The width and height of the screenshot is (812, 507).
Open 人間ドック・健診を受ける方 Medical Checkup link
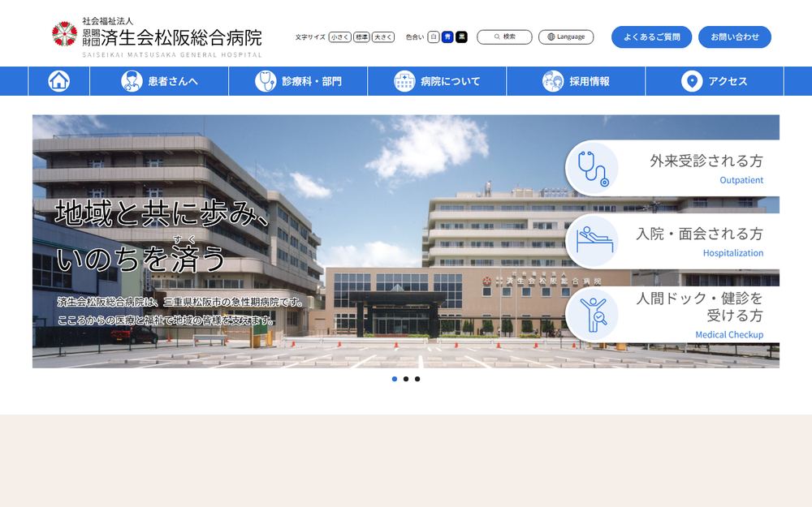(x=672, y=314)
